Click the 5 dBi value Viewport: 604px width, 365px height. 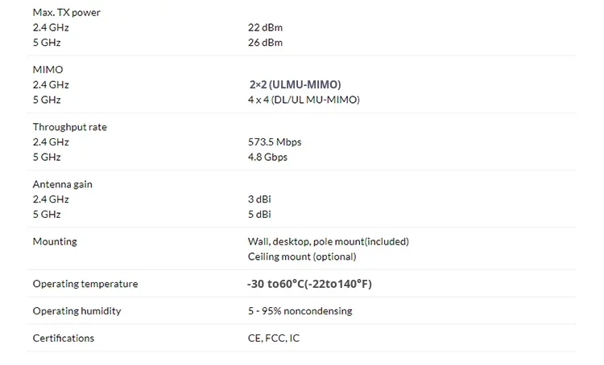click(x=259, y=215)
